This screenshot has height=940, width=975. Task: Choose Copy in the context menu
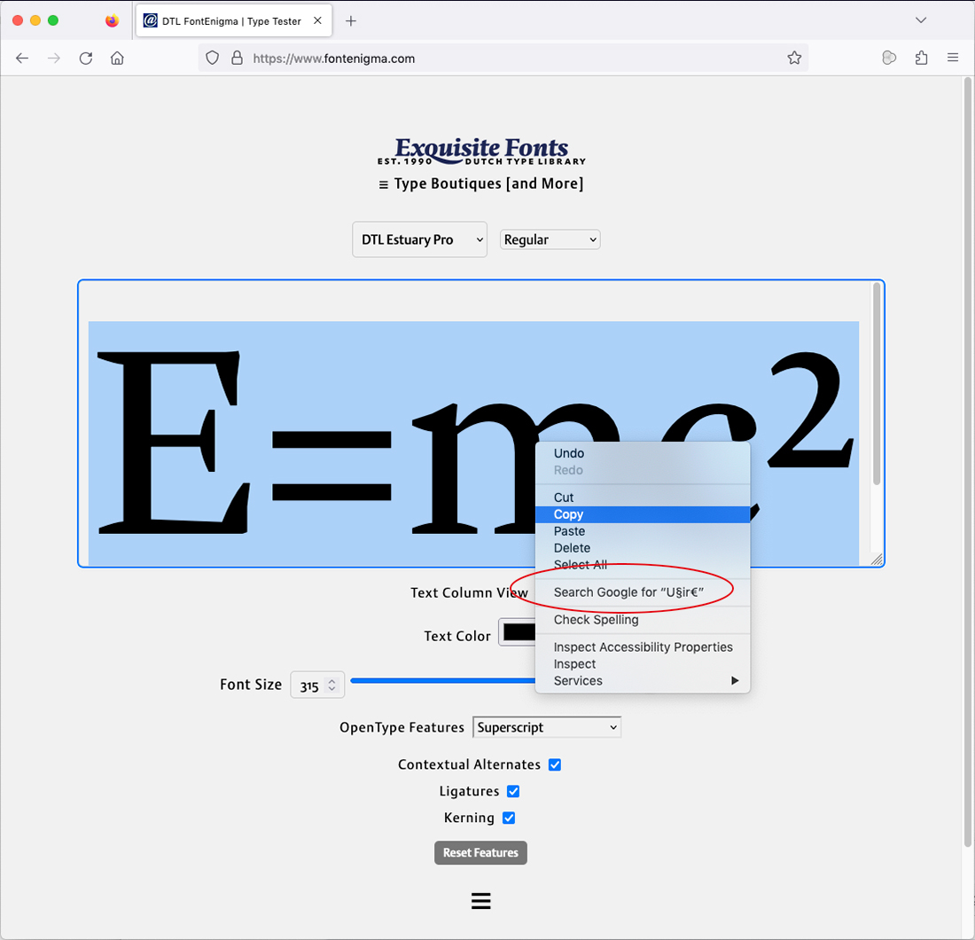643,514
